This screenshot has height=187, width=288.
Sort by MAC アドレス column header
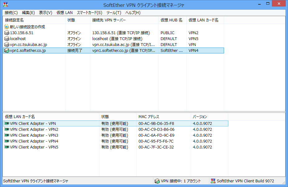[164, 117]
